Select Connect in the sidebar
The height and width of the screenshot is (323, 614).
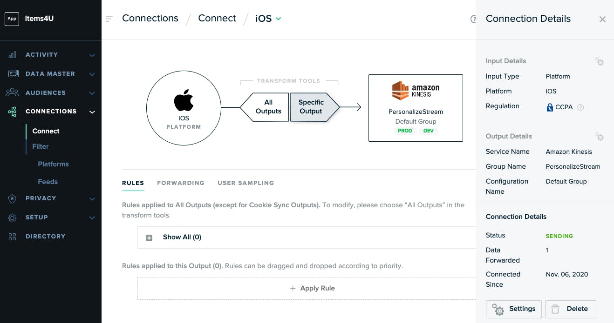[46, 131]
